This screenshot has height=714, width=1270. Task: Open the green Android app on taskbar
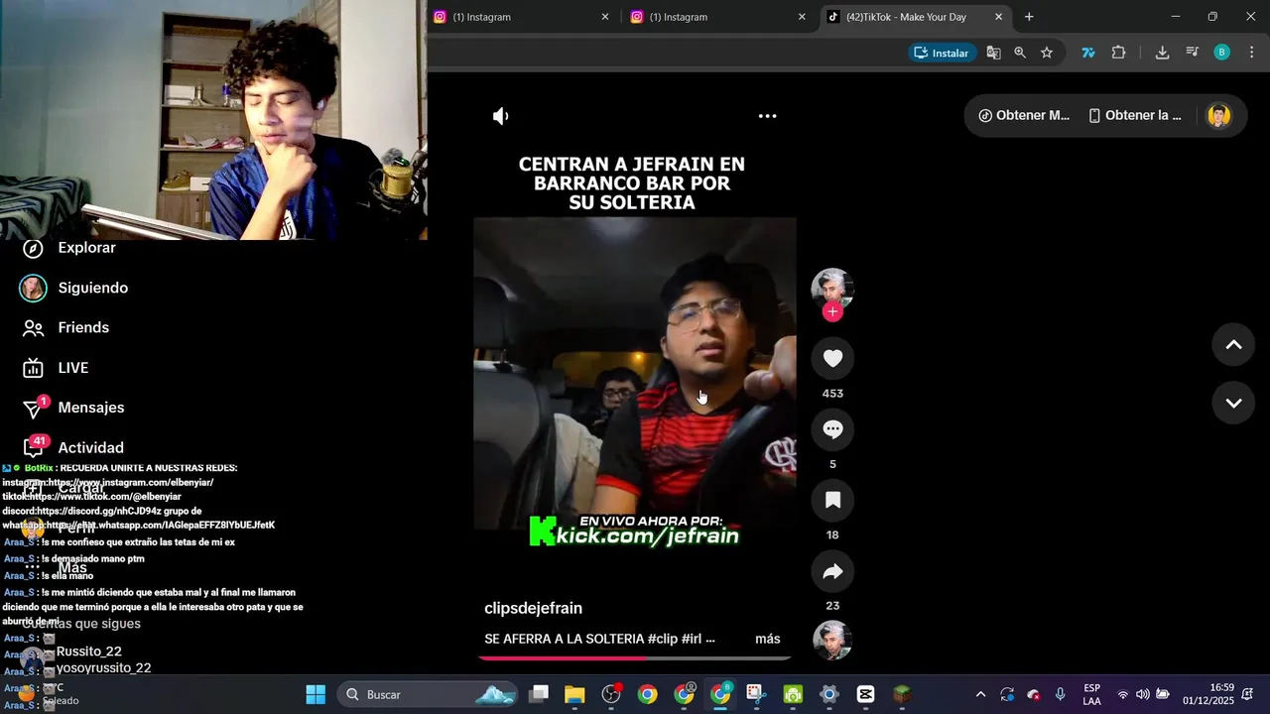point(793,694)
